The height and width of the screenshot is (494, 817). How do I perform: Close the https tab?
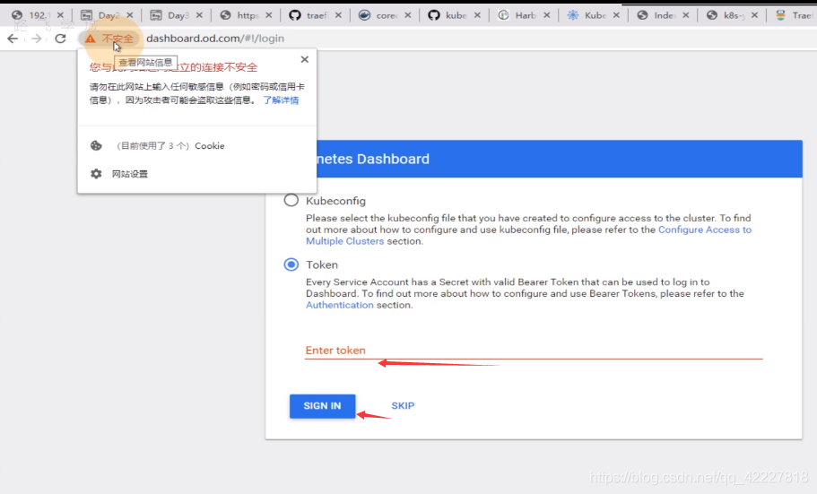269,15
